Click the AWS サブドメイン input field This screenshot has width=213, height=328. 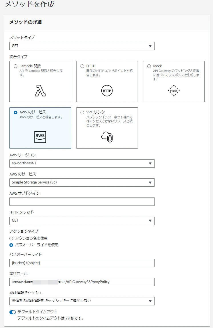pos(82,202)
